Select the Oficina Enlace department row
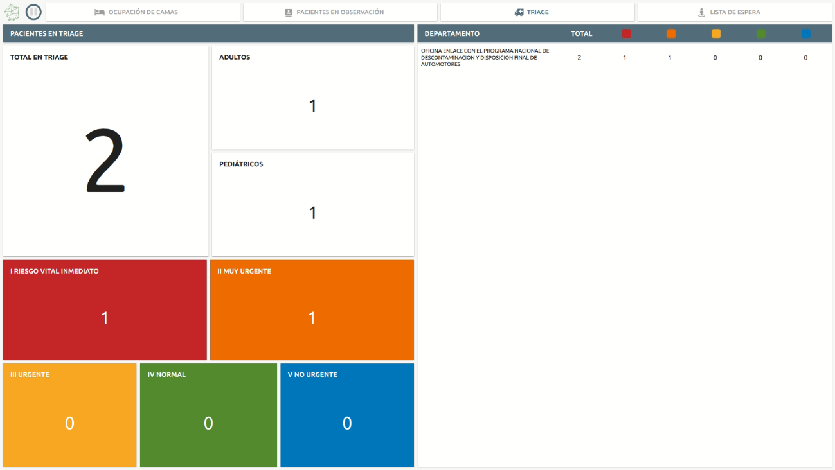Viewport: 835px width, 470px height. coord(485,58)
